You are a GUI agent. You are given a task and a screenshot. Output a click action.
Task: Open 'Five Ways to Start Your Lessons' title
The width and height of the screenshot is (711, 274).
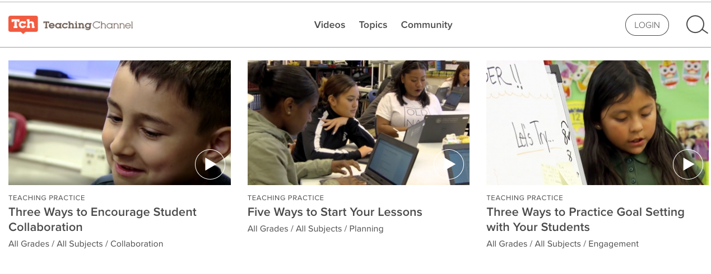point(335,212)
